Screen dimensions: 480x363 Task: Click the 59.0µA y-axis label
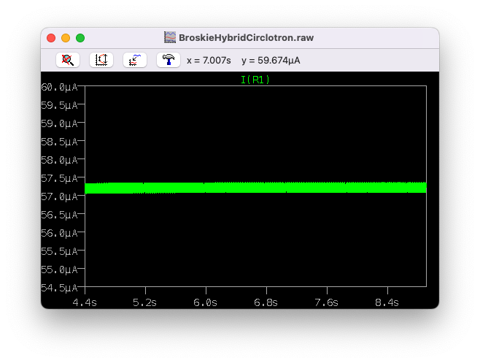59,124
